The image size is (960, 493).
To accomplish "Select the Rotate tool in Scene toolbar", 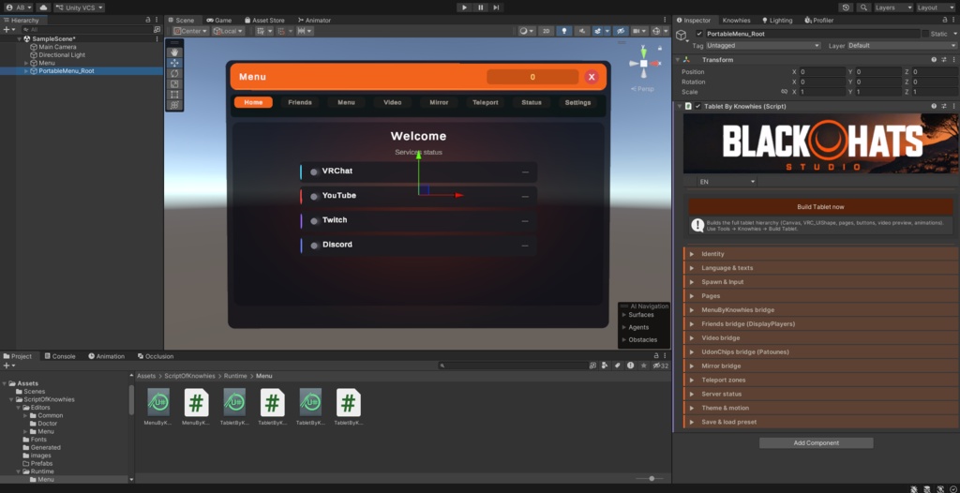I will [x=174, y=73].
